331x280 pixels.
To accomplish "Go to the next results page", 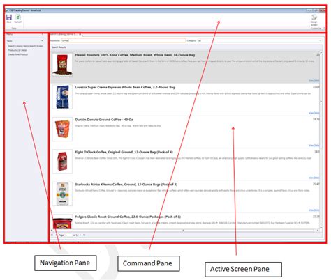I will 80,235.
